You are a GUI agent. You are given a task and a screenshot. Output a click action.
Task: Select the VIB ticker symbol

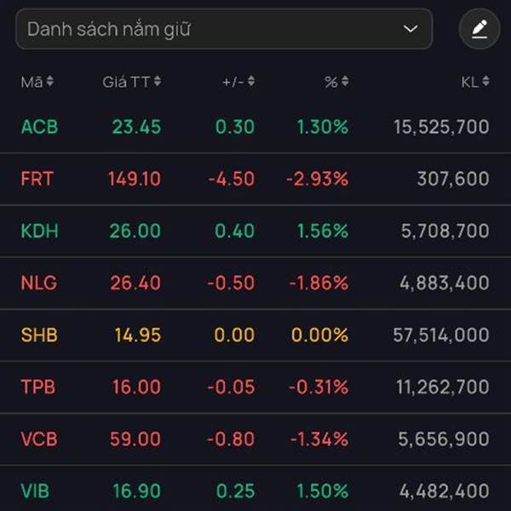(x=35, y=491)
